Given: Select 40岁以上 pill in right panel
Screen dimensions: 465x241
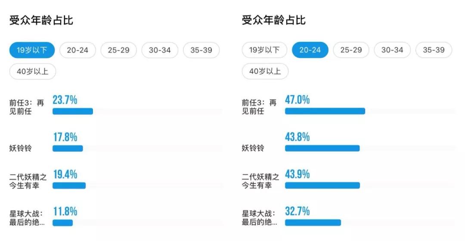Looking at the screenshot, I should click(x=265, y=71).
